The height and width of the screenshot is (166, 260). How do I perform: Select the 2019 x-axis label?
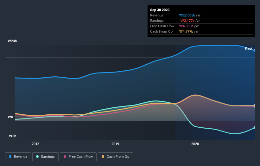[115, 144]
